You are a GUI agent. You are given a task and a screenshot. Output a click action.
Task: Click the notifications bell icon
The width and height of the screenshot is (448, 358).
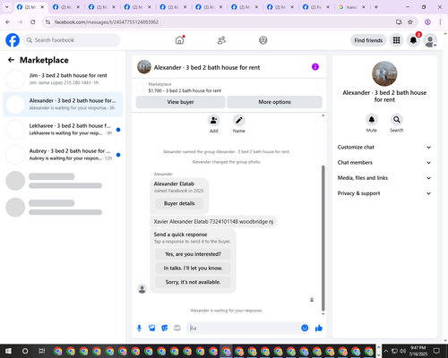[413, 40]
